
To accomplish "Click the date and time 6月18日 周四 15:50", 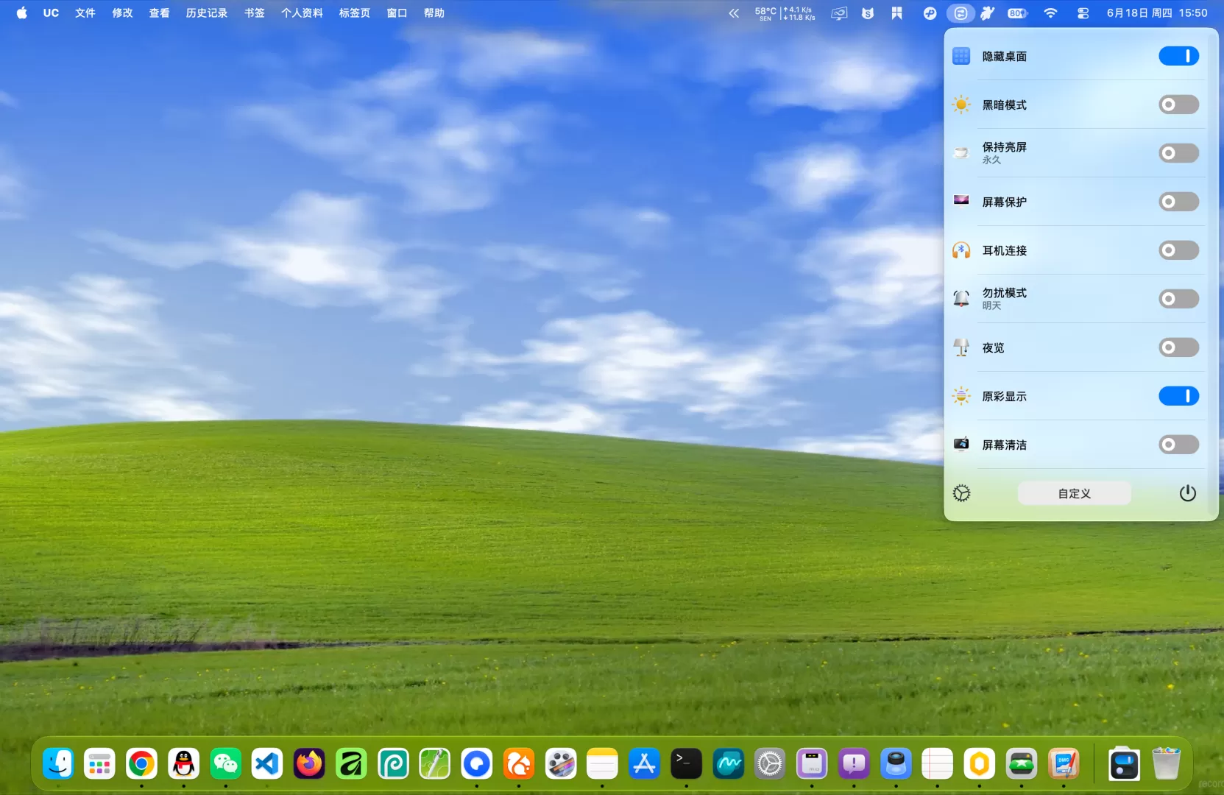I will [x=1157, y=13].
